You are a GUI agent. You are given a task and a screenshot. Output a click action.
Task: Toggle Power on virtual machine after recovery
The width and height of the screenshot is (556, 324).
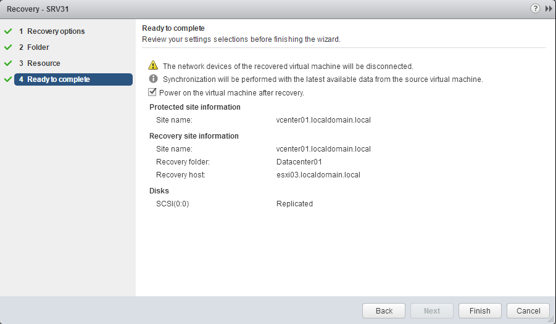pos(152,93)
